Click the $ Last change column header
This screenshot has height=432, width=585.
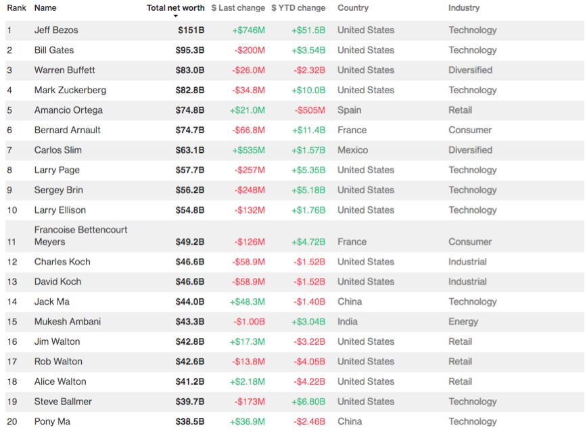tap(238, 8)
